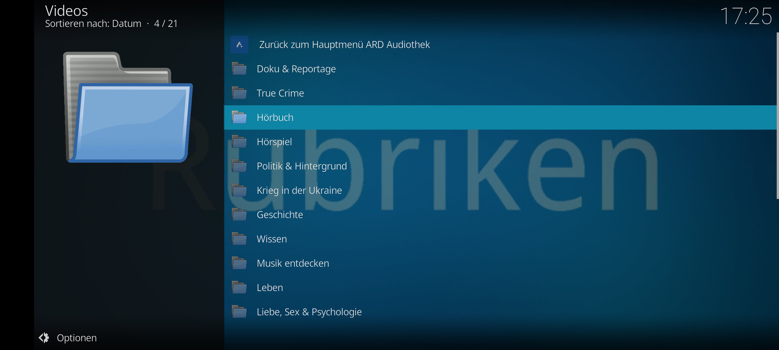Viewport: 779px width, 350px height.
Task: Click the Politik & Hintergrund folder icon
Action: (239, 166)
